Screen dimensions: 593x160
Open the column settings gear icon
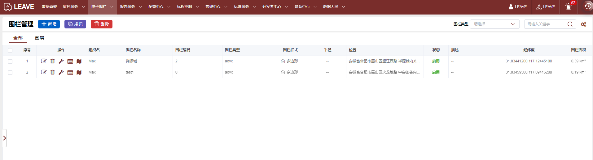[x=583, y=24]
